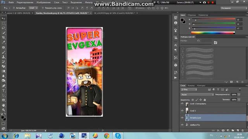Open the Рисование workspace dropdown

234,8
